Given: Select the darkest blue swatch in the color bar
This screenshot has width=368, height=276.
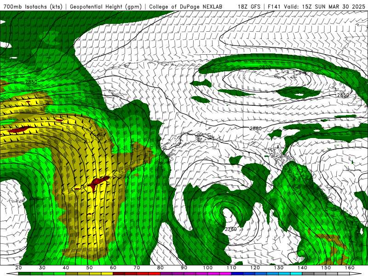Looking at the screenshot, I should [x=237, y=274].
